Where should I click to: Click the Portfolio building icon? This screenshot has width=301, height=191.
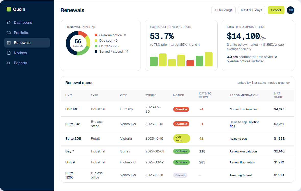(9, 33)
